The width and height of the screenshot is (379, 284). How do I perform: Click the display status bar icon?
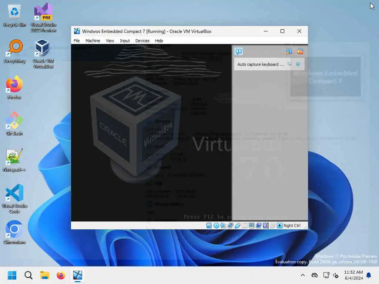tap(251, 226)
